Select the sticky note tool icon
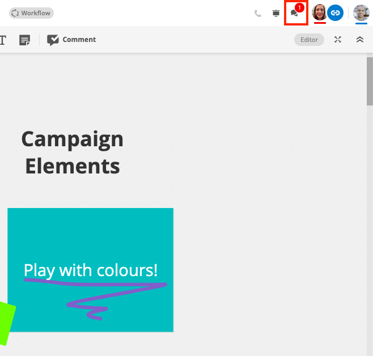The width and height of the screenshot is (373, 356). pos(24,40)
